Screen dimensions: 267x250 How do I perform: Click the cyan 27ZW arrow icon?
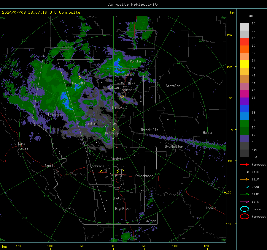(244, 187)
